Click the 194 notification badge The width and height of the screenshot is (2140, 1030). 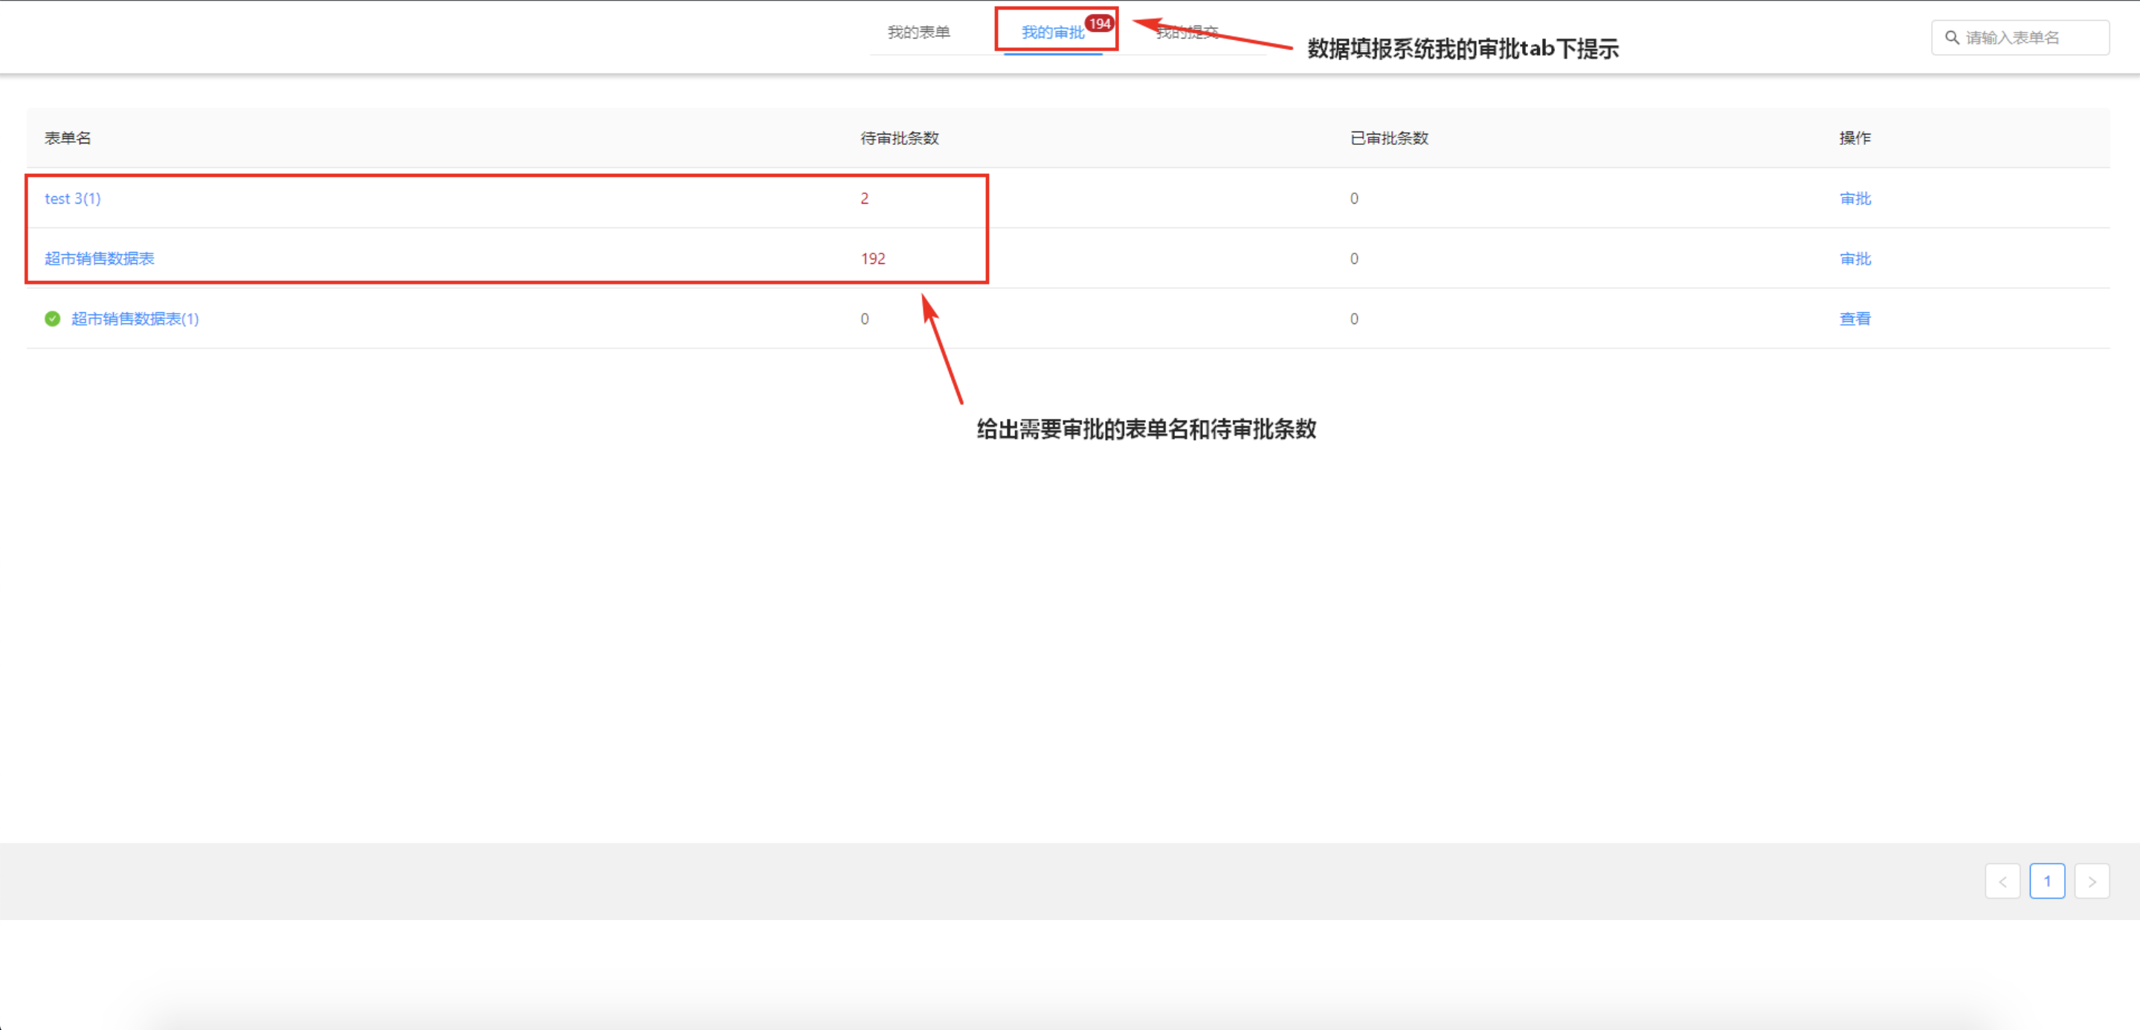1099,23
